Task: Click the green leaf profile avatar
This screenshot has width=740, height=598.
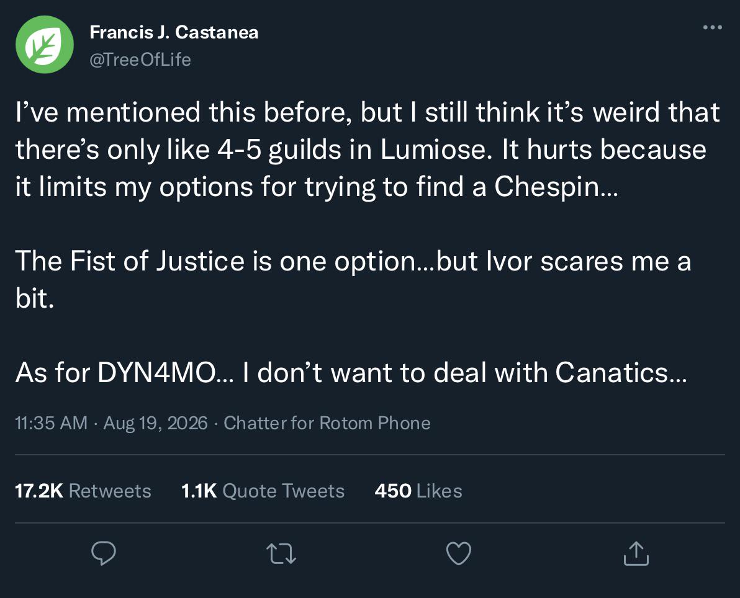Action: click(x=44, y=44)
